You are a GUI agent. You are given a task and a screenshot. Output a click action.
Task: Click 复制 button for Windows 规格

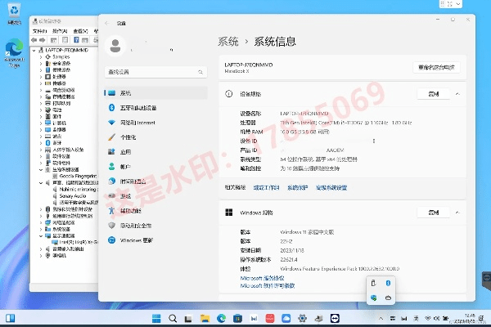tap(434, 213)
